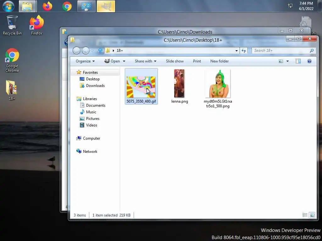
Task: Start a Slide show
Action: coord(175,61)
